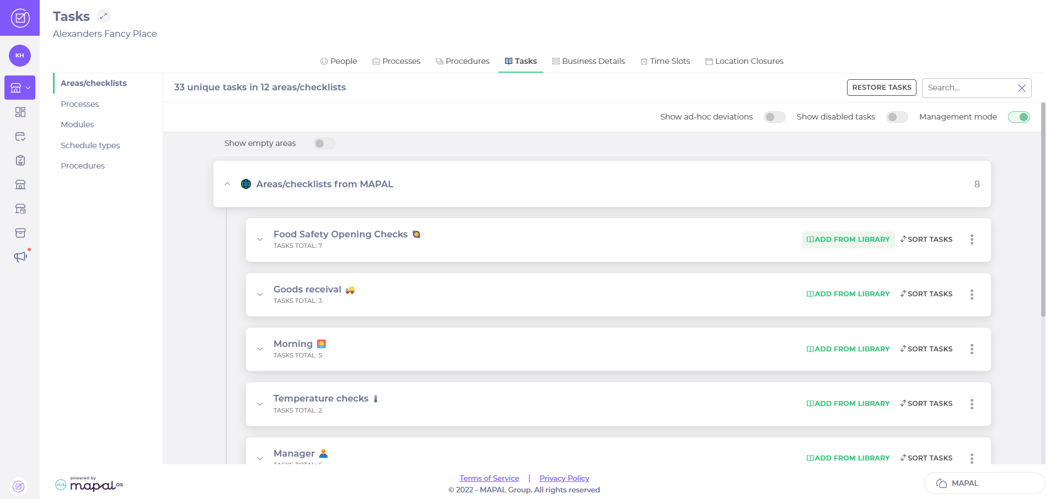The height and width of the screenshot is (499, 1056).
Task: Add from library to Goods receival
Action: 848,294
